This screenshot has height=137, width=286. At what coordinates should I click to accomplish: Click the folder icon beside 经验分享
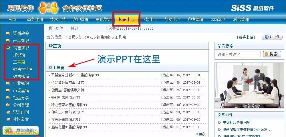coord(8,98)
